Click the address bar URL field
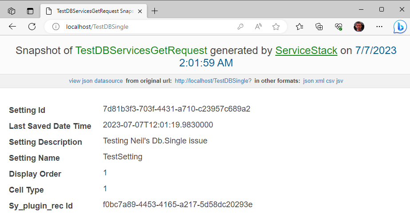Viewport: 410px width, 224px height. [146, 27]
